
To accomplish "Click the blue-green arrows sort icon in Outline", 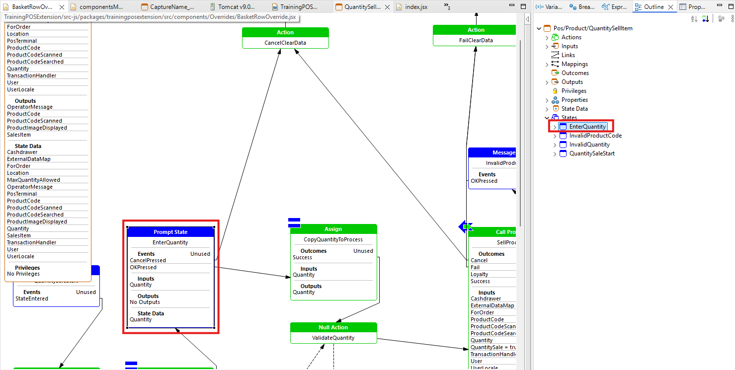I will click(705, 19).
